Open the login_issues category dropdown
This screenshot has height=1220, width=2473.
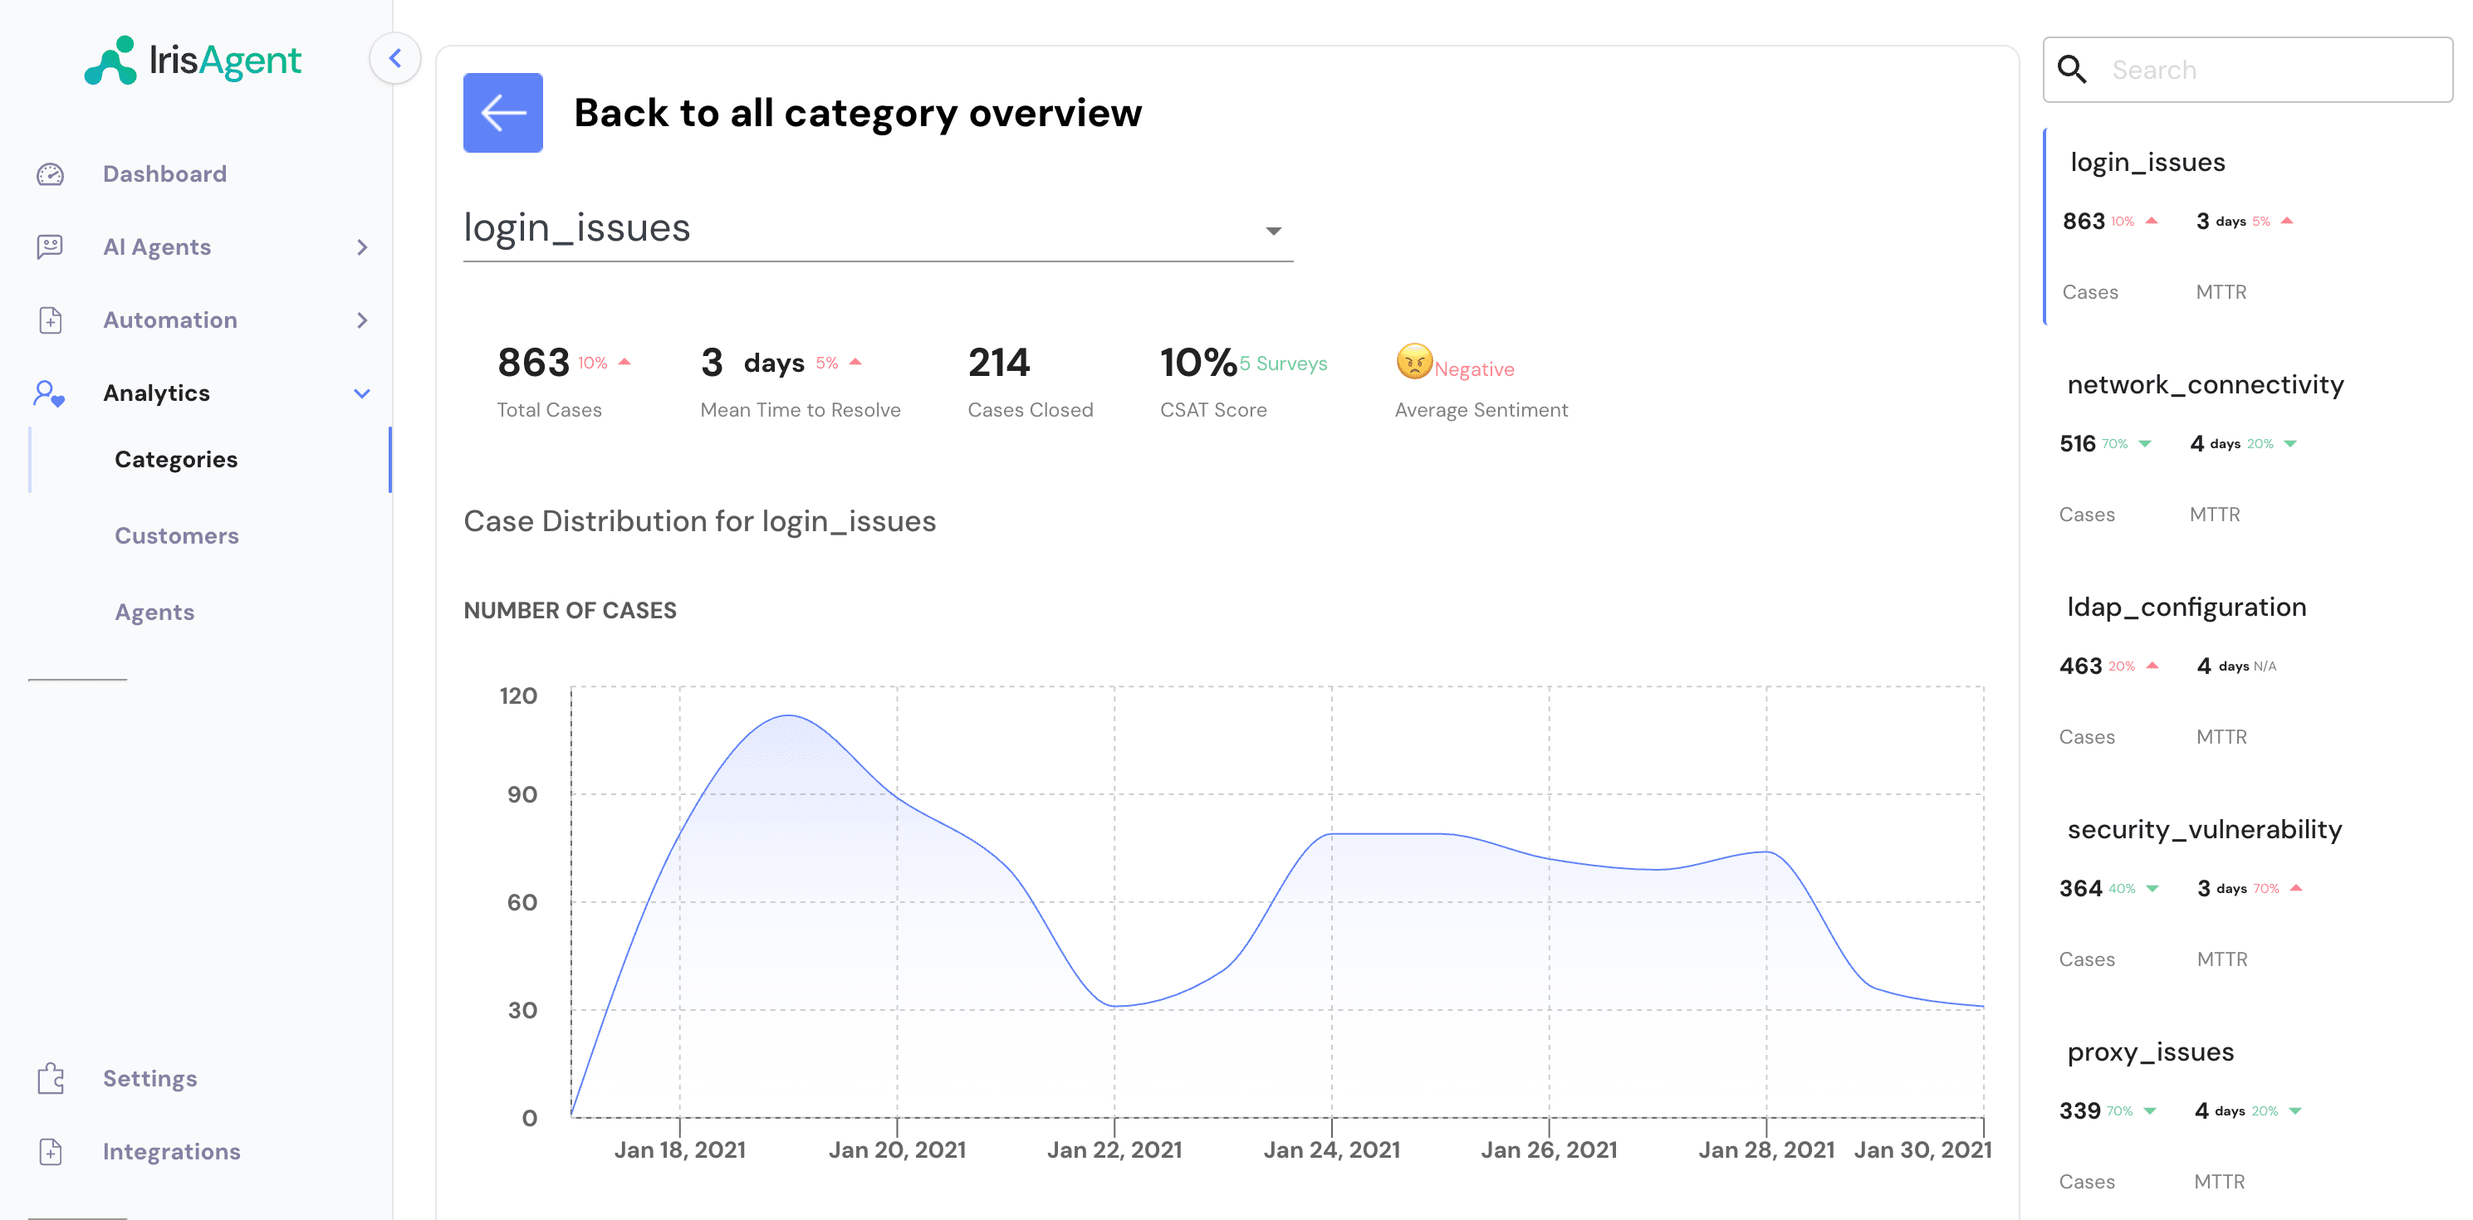coord(1273,232)
